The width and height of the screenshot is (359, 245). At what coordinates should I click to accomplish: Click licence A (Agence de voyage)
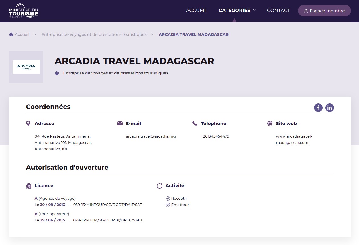pyautogui.click(x=55, y=198)
